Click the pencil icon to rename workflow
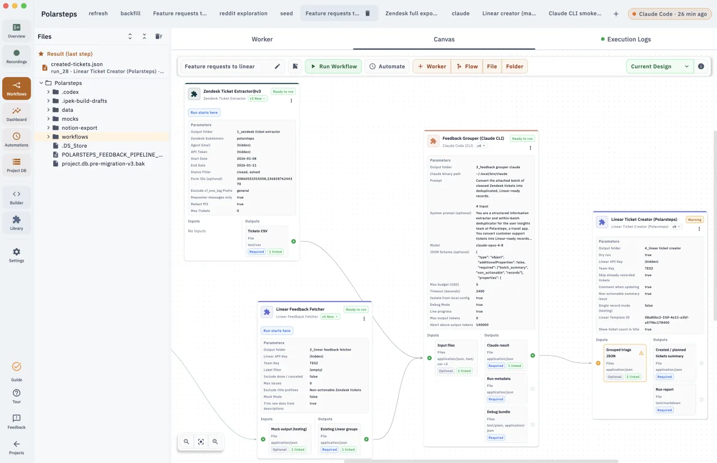Screen dimensions: 717x463 [277, 67]
